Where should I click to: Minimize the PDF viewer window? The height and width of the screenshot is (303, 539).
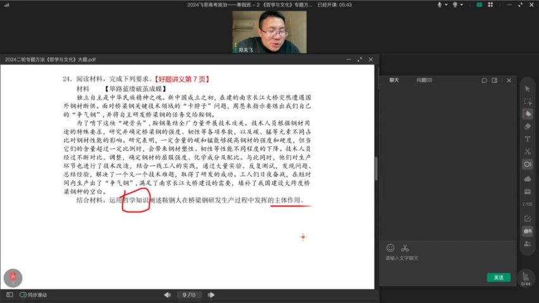(x=349, y=60)
